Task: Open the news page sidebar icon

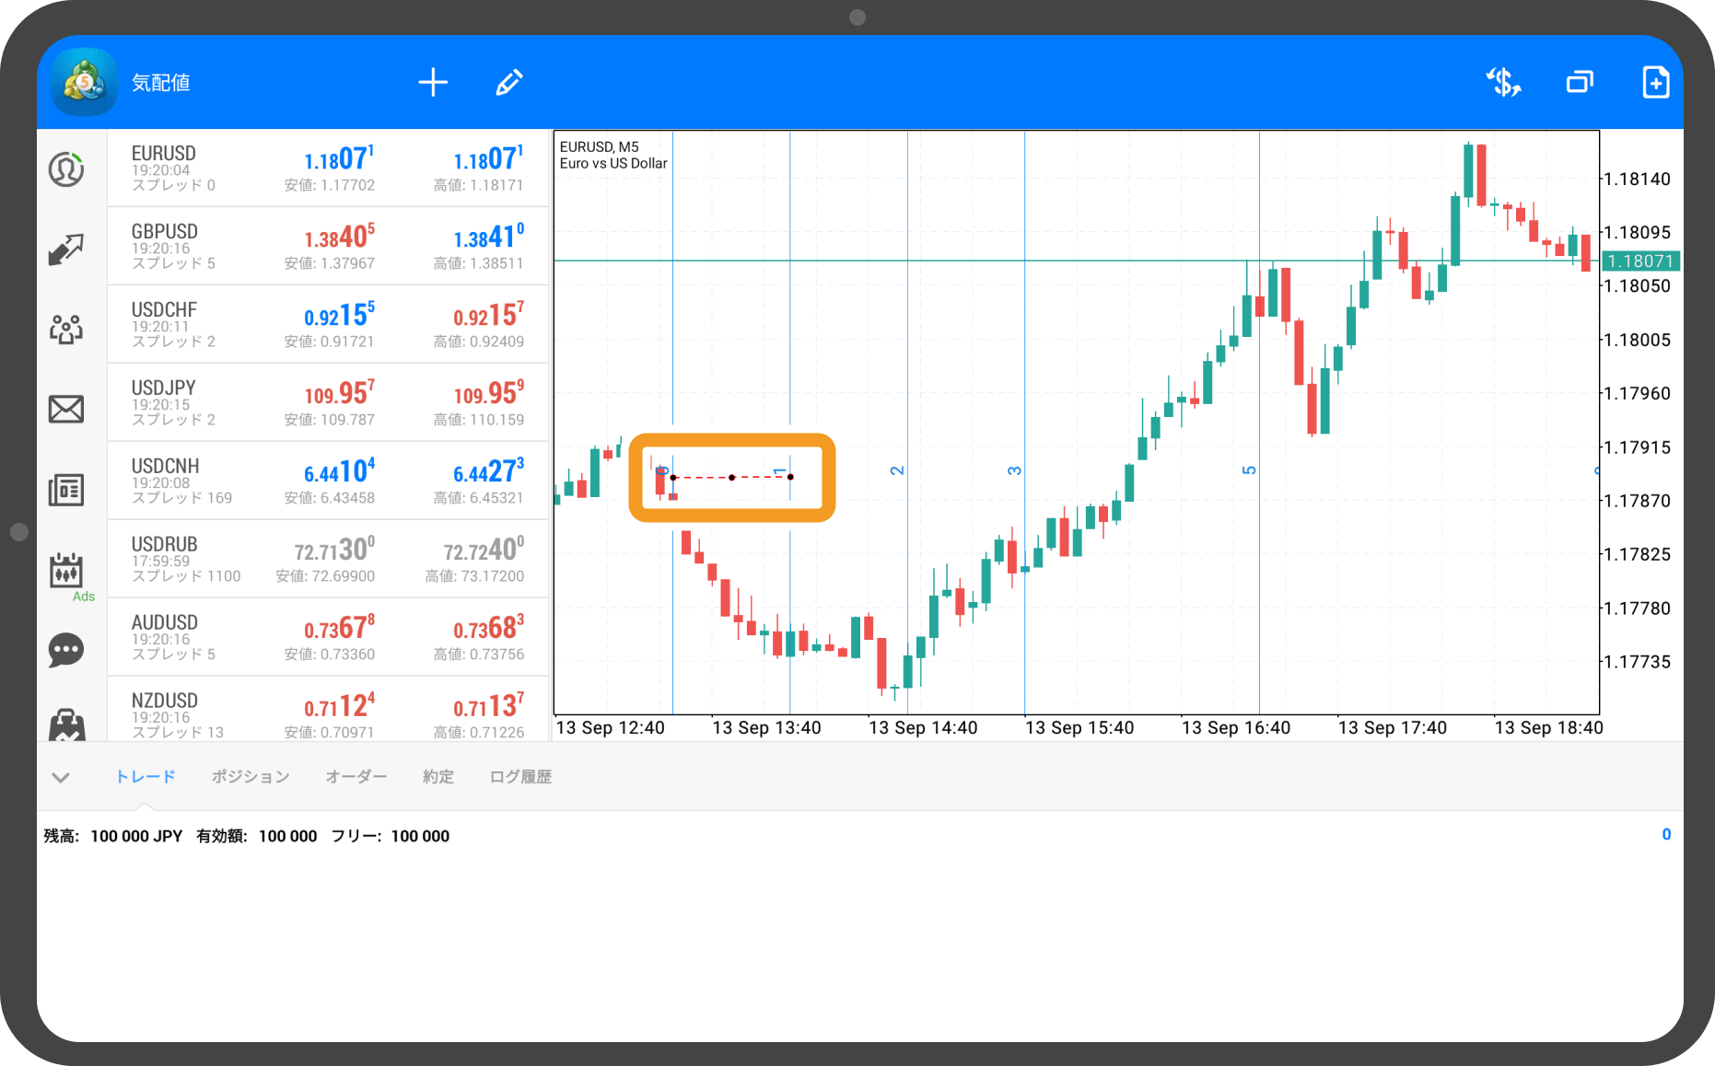Action: pos(66,490)
